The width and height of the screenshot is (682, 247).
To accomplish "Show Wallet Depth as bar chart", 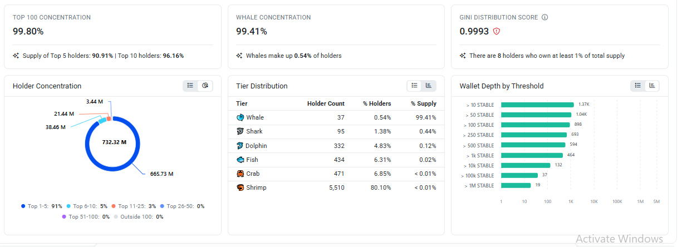I will tap(652, 86).
